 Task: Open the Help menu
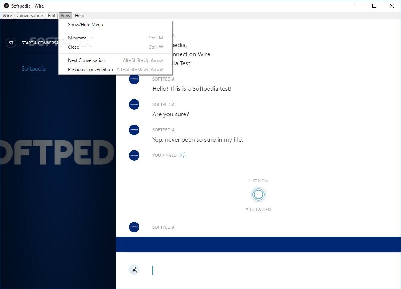pyautogui.click(x=79, y=16)
